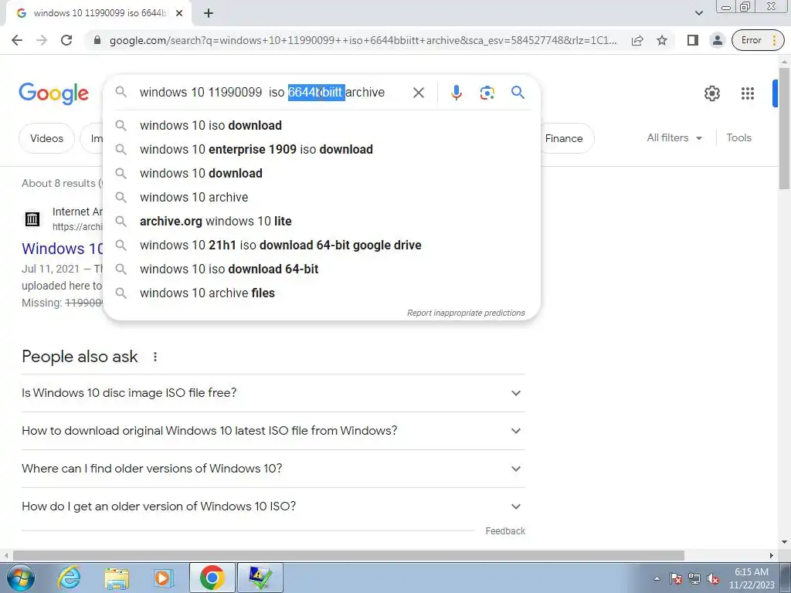791x593 pixels.
Task: Open Windows Explorer from the taskbar
Action: point(117,578)
